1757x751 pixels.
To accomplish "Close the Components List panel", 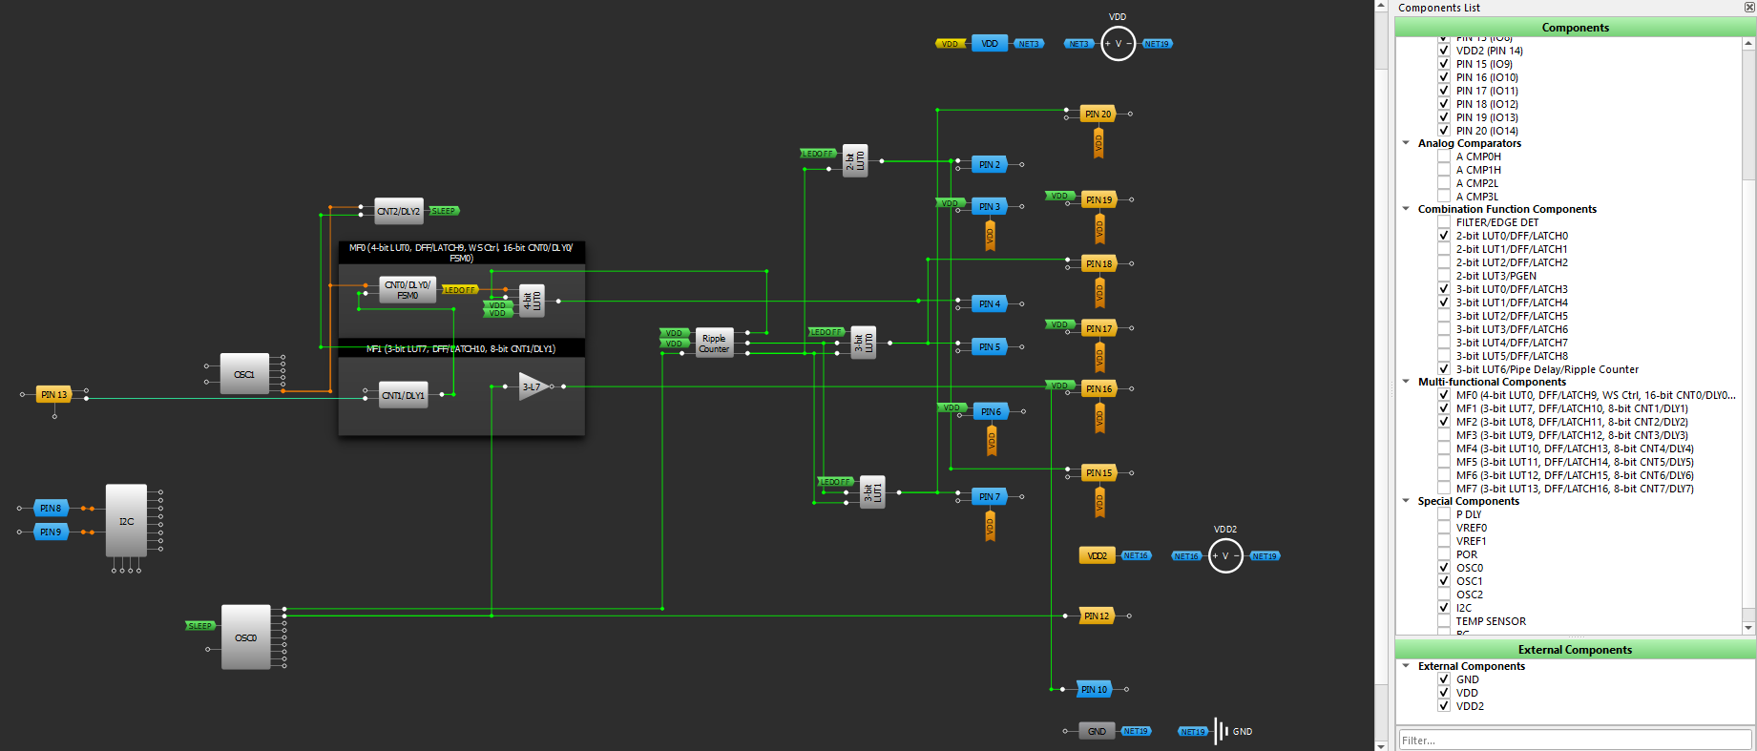I will click(x=1749, y=8).
